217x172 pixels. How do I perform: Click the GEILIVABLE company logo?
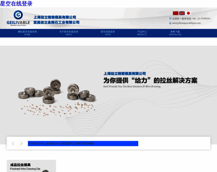pos(18,18)
